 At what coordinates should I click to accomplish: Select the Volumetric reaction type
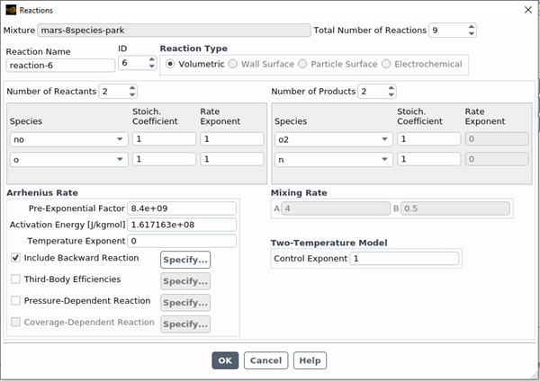pyautogui.click(x=170, y=64)
